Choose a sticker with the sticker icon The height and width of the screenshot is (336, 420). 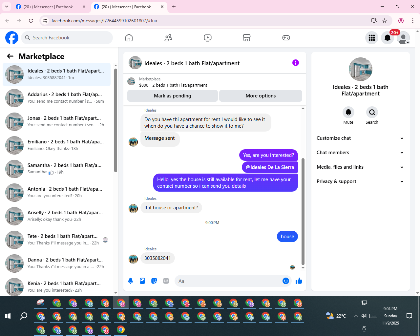pyautogui.click(x=154, y=281)
